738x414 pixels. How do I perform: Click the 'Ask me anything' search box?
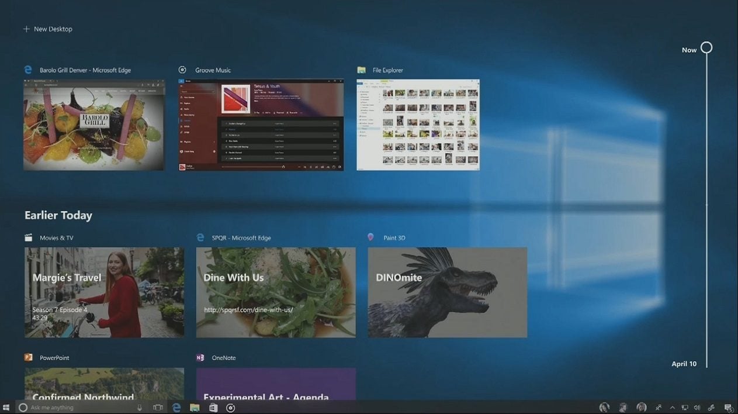click(x=76, y=408)
